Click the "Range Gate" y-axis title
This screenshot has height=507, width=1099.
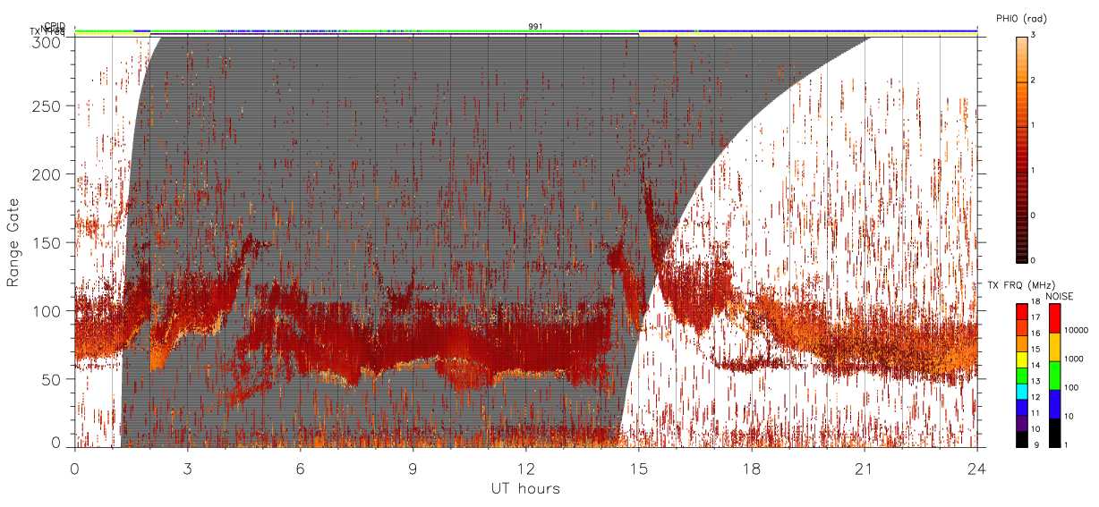tap(13, 243)
